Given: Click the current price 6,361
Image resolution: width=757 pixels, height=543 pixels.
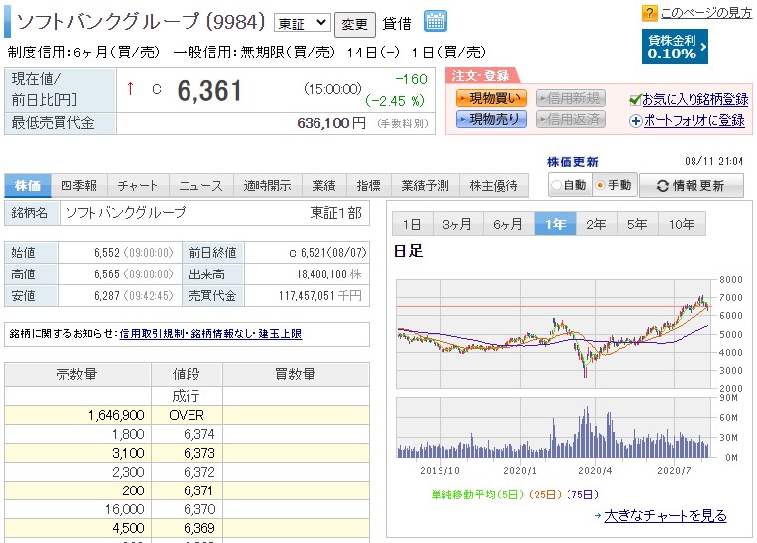Looking at the screenshot, I should (x=209, y=91).
